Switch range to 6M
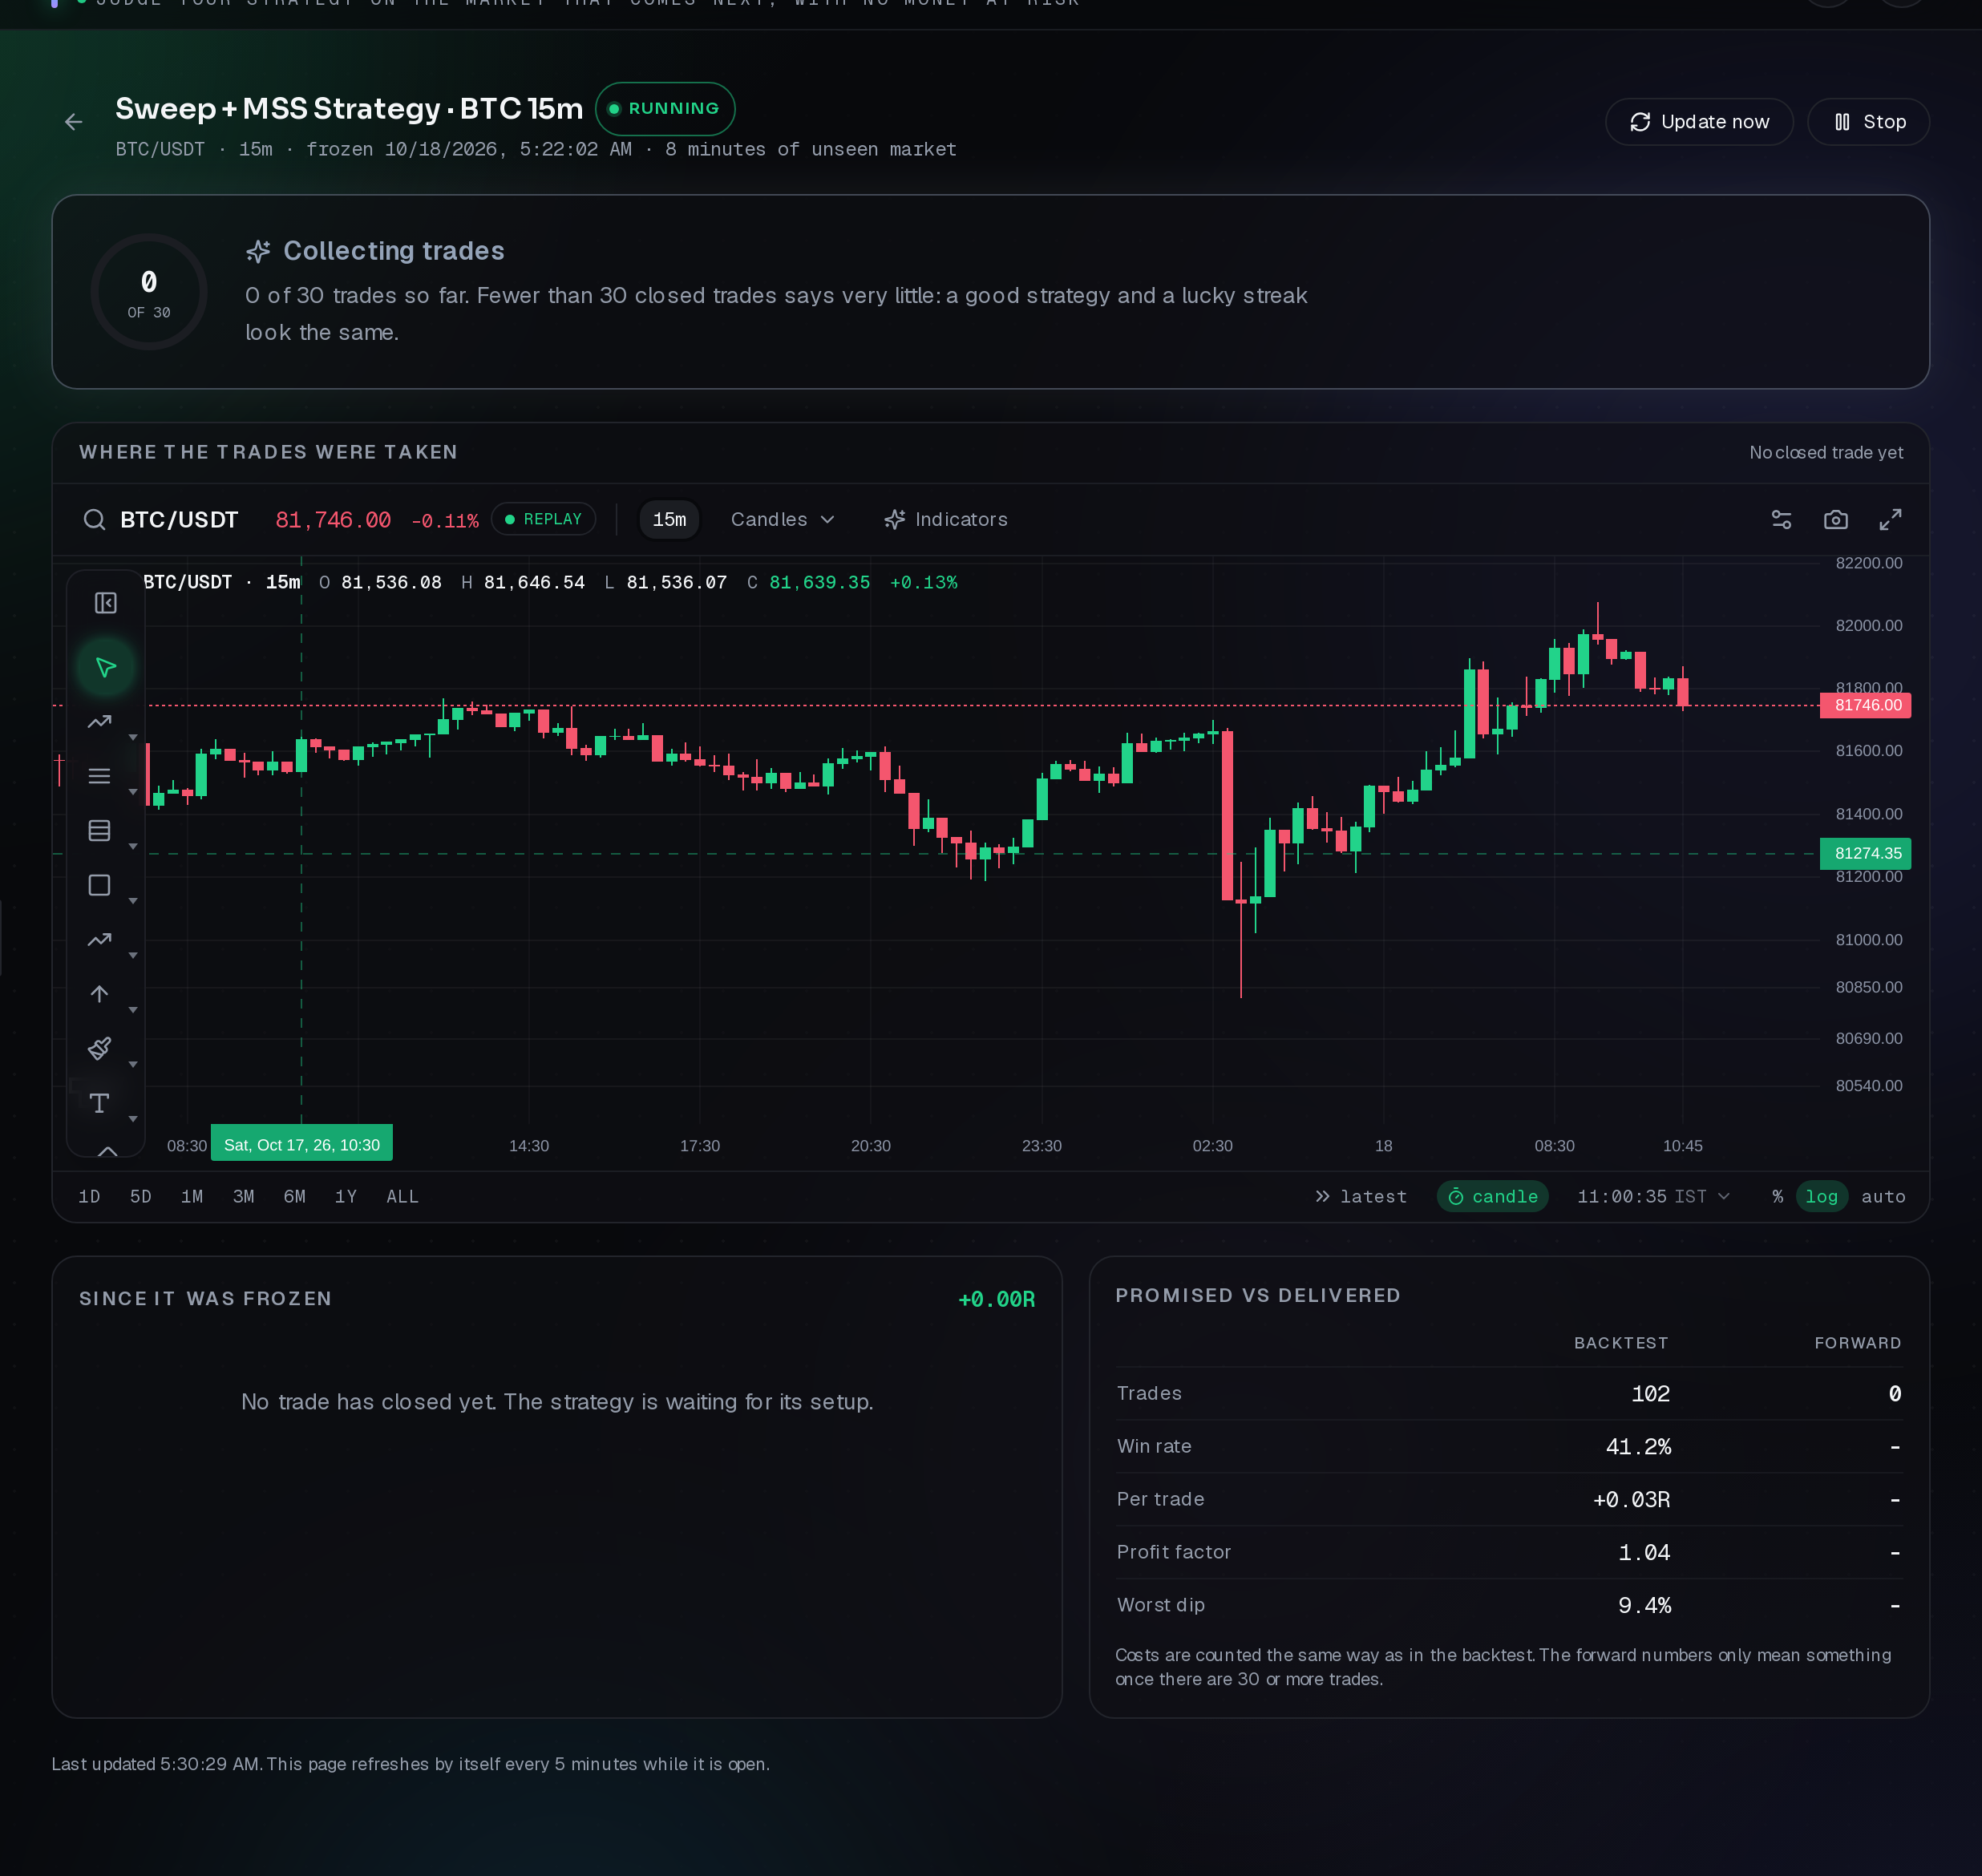 pos(294,1197)
